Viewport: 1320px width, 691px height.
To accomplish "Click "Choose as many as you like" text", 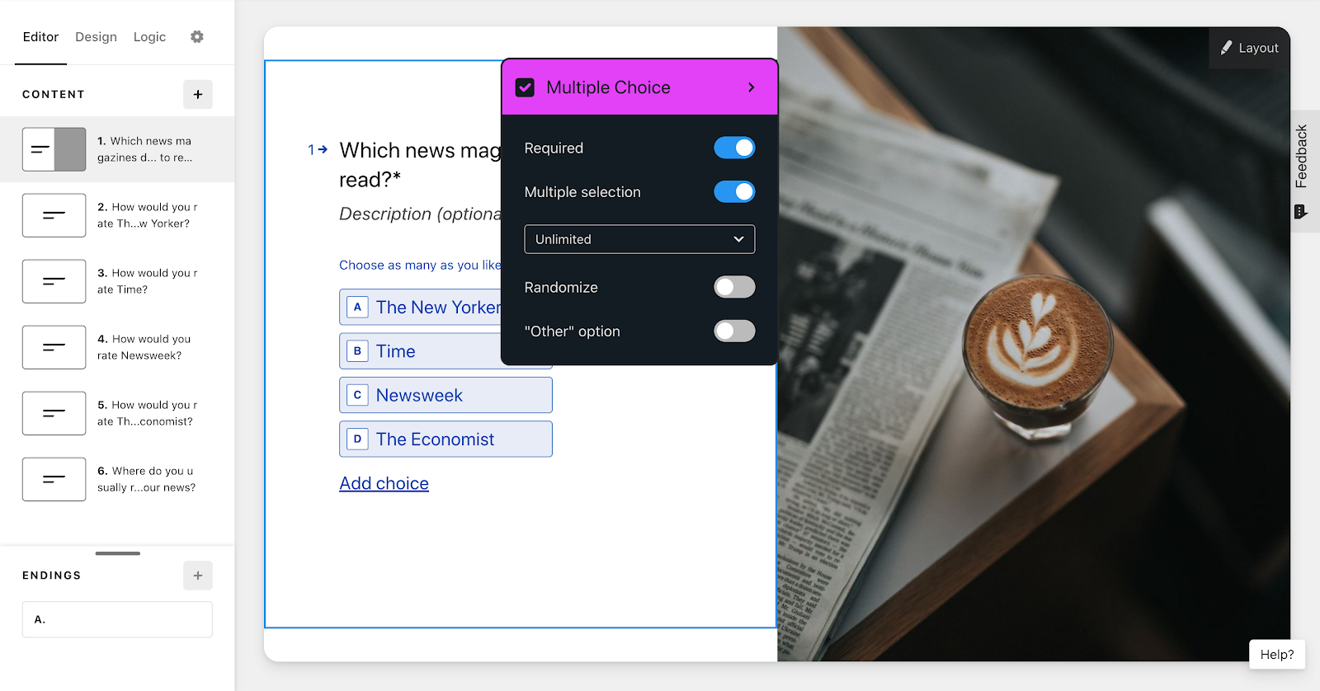I will 420,265.
